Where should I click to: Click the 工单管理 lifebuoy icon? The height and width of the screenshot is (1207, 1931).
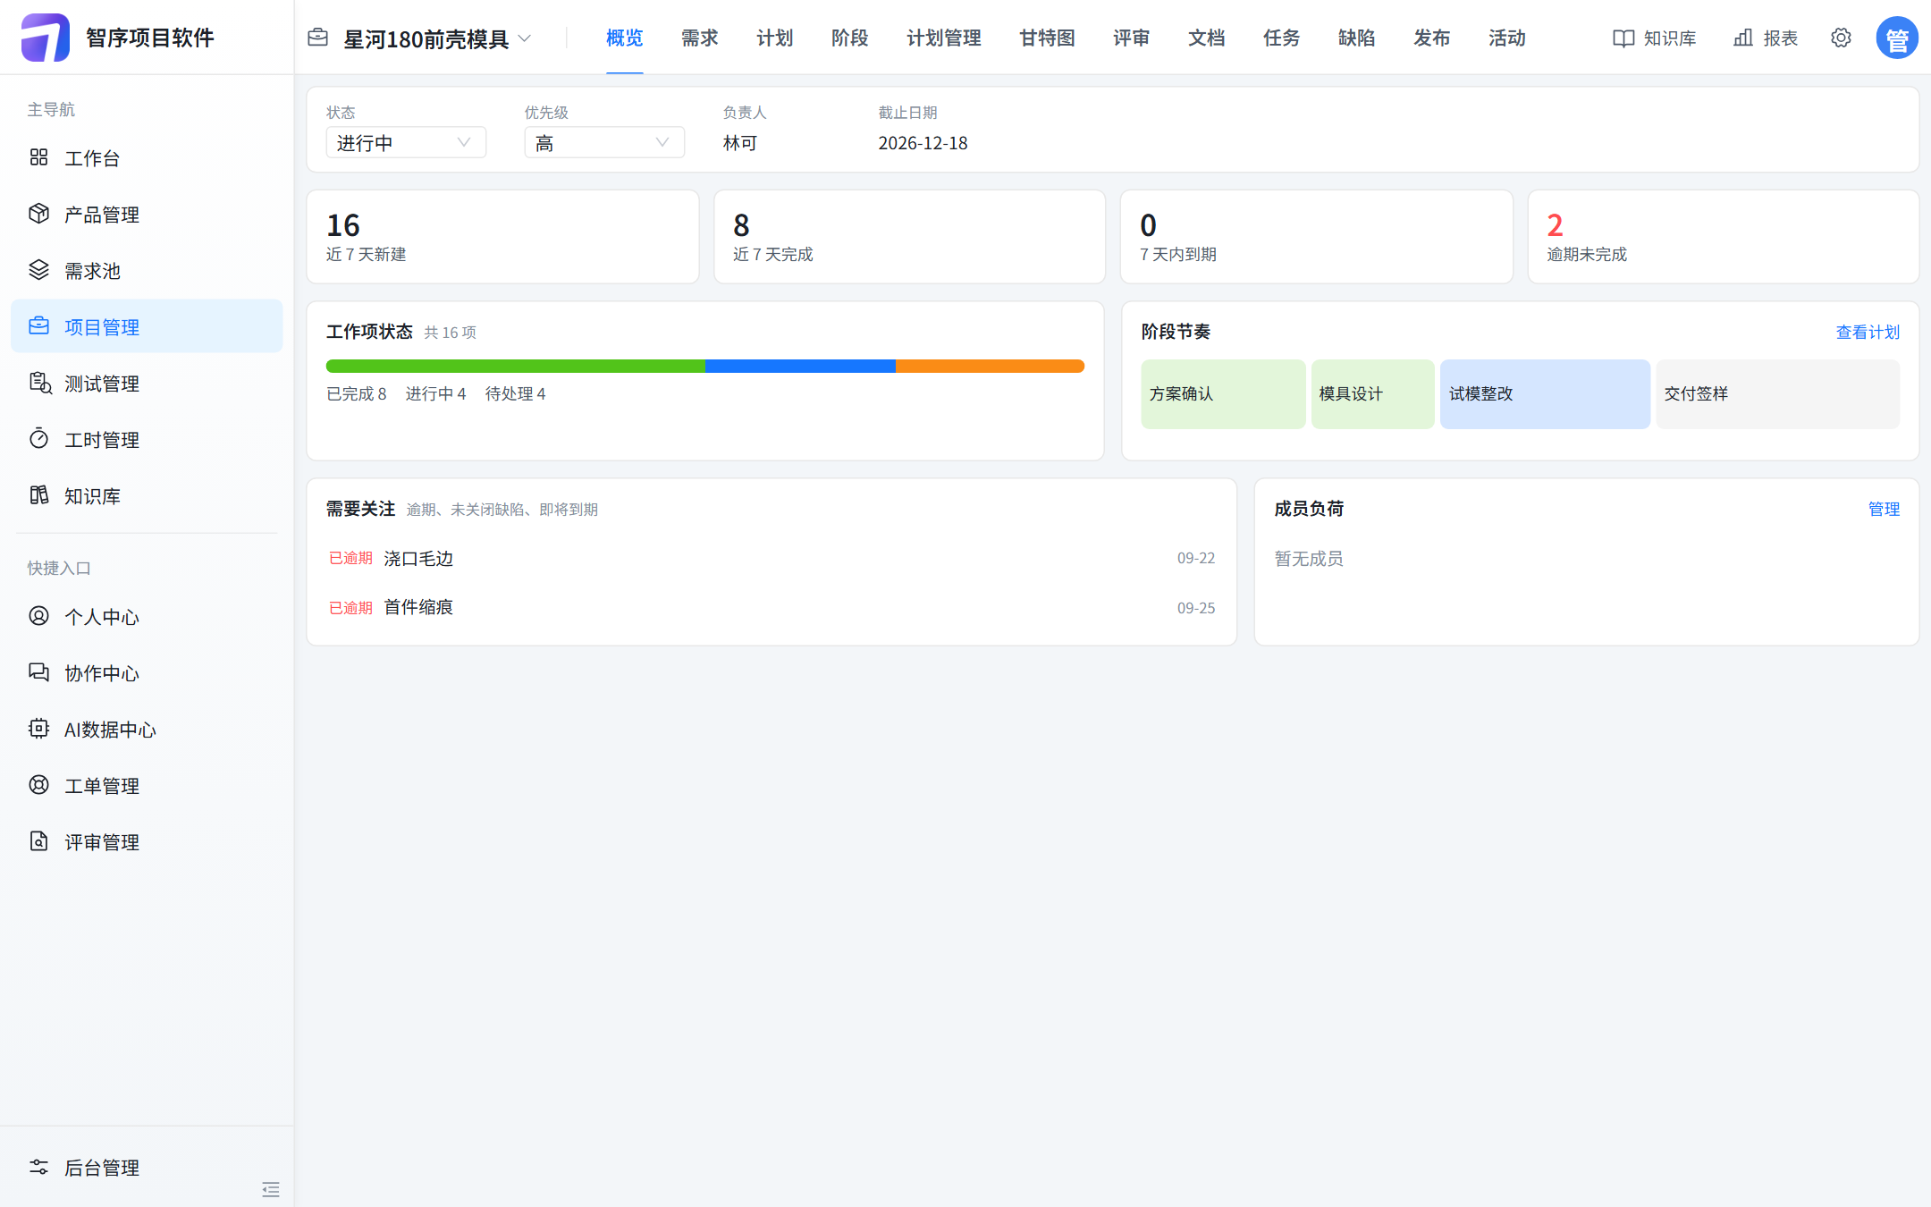tap(38, 785)
